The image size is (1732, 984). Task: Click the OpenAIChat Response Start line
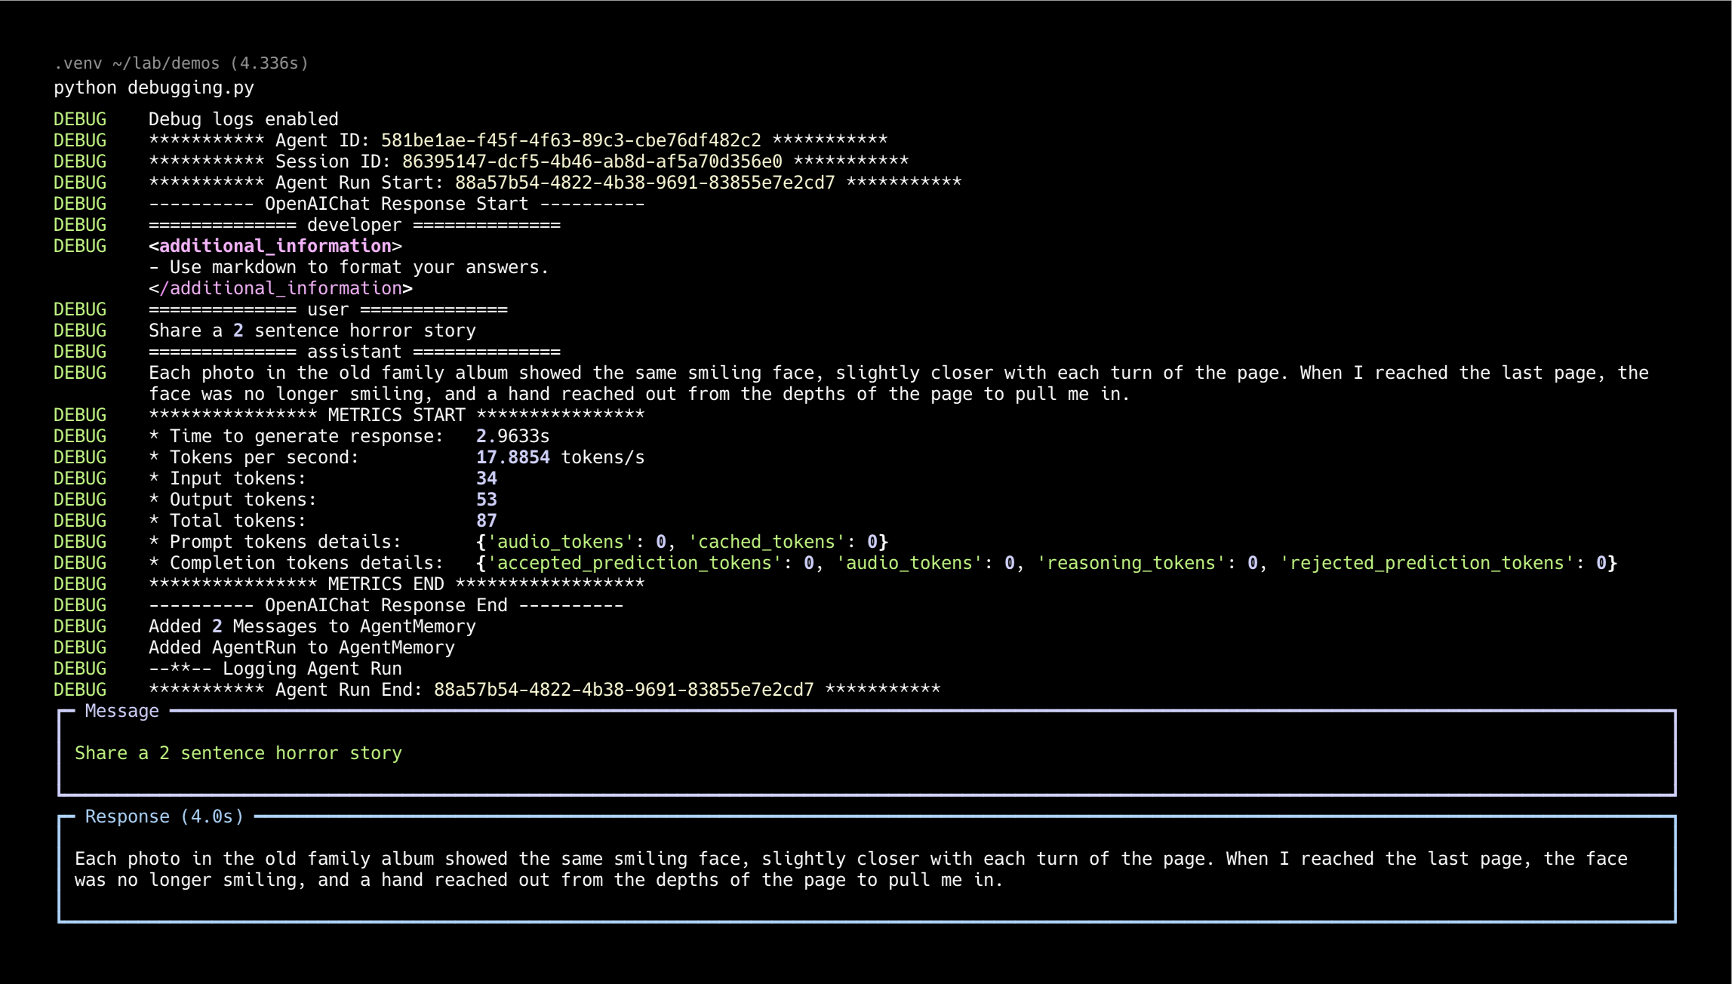396,204
